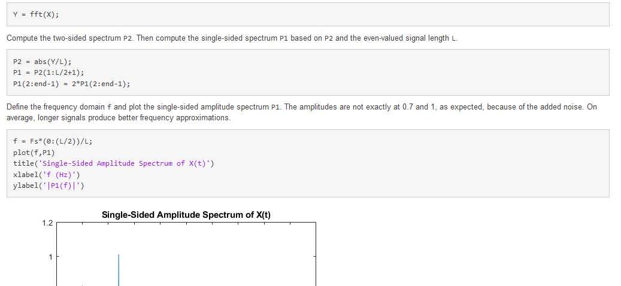Click the 1.2 tick label on y-axis
Viewport: 621px width, 286px height.
48,223
